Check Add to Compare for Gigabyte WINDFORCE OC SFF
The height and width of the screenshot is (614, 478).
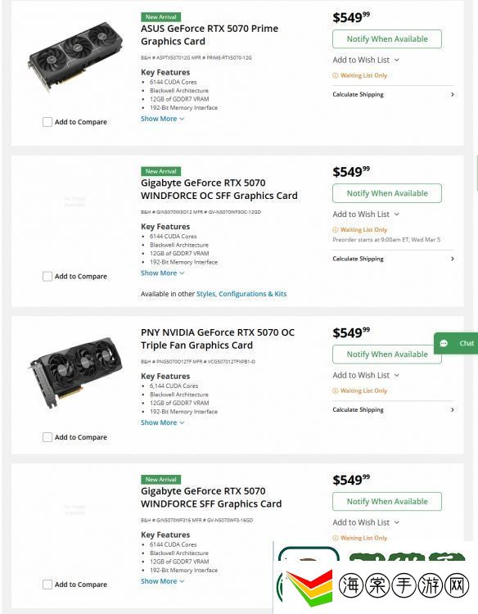[x=47, y=277]
